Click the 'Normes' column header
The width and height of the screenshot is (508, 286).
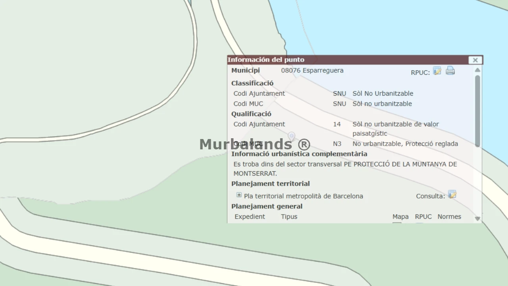(x=449, y=217)
